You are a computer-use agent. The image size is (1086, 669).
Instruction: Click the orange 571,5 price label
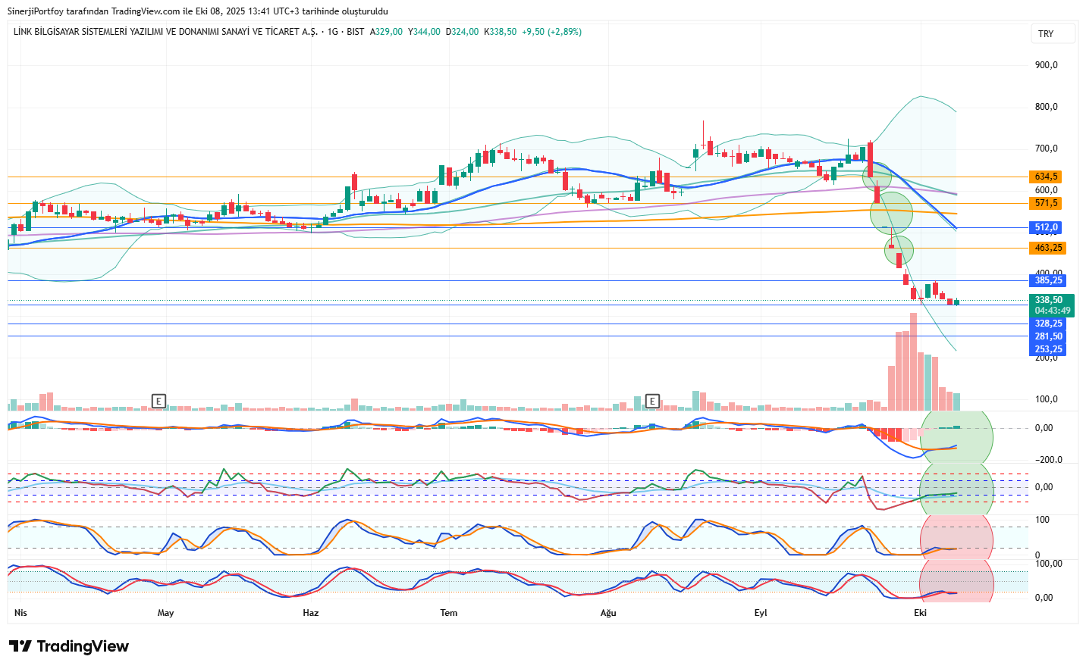pyautogui.click(x=1047, y=203)
